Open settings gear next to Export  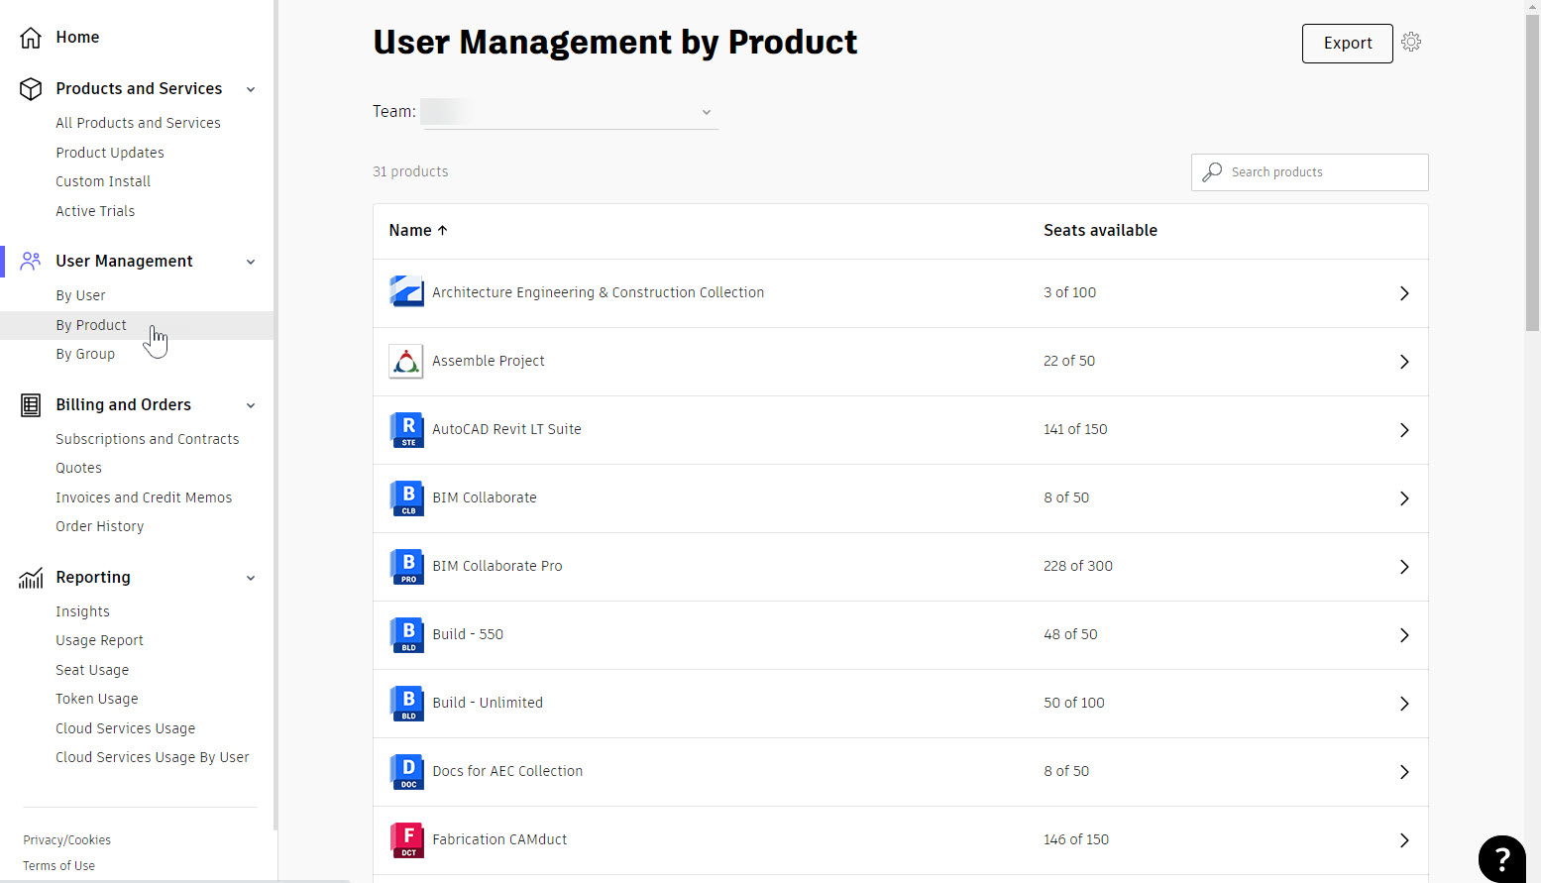[1411, 42]
